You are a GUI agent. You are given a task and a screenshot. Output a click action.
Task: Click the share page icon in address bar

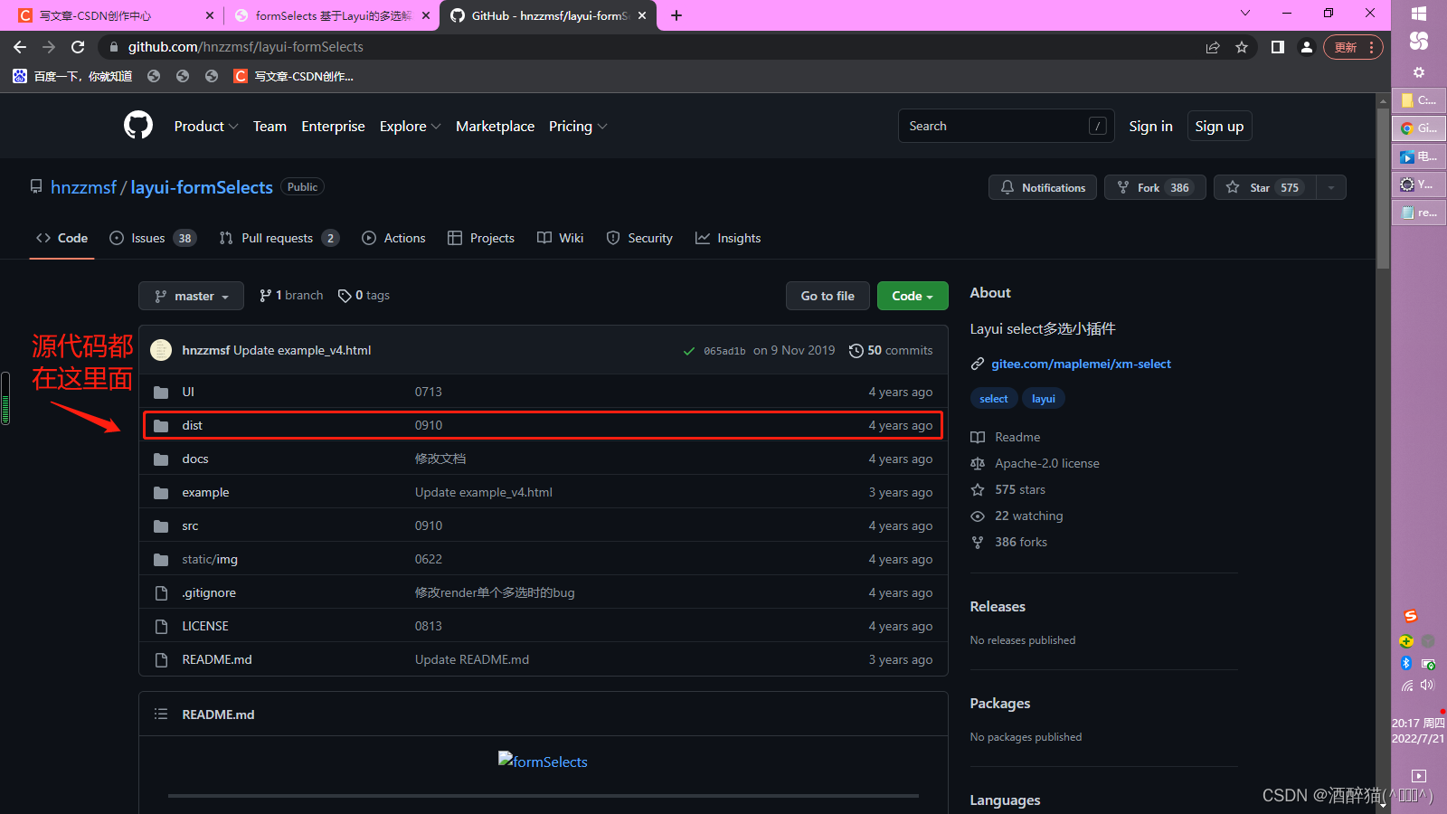click(1213, 47)
